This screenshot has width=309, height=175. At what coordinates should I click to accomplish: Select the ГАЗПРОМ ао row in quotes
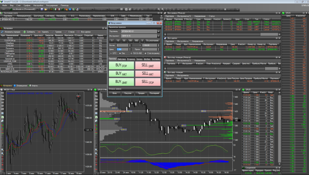click(53, 41)
